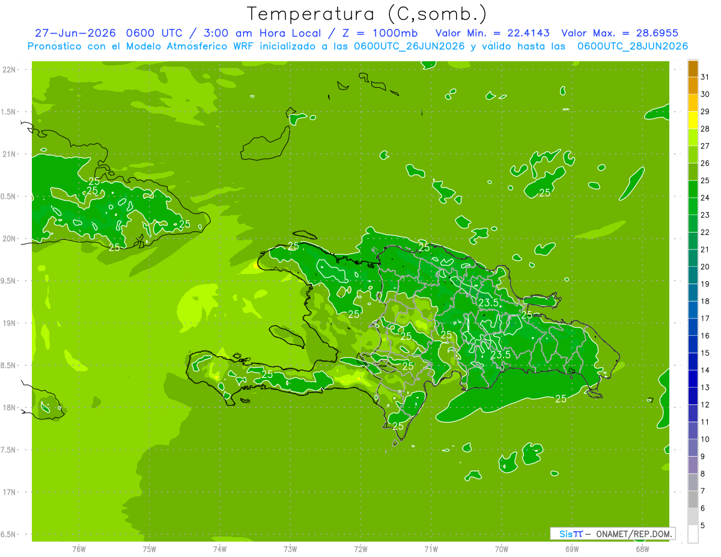Click the gray swatch between 6 and 7

(x=693, y=500)
